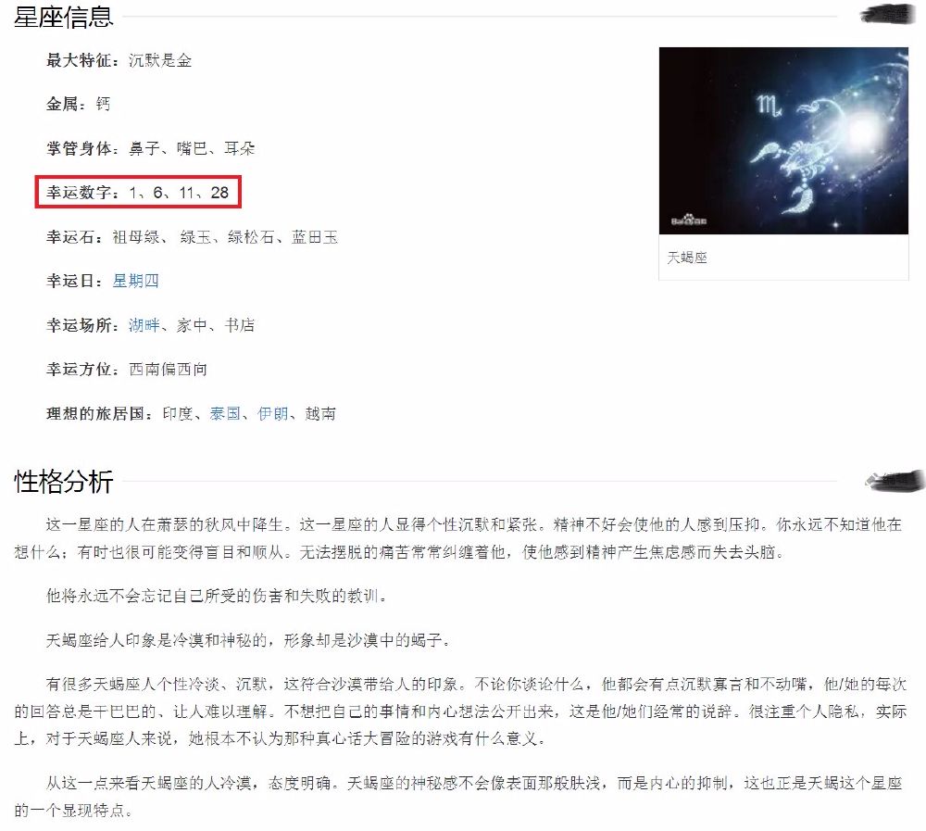The image size is (926, 831).
Task: Follow the 伊朗 link
Action: 273,414
